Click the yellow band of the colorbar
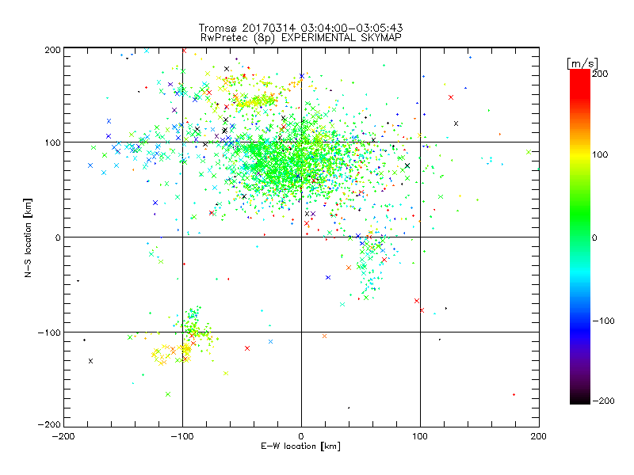The image size is (634, 475). [580, 155]
